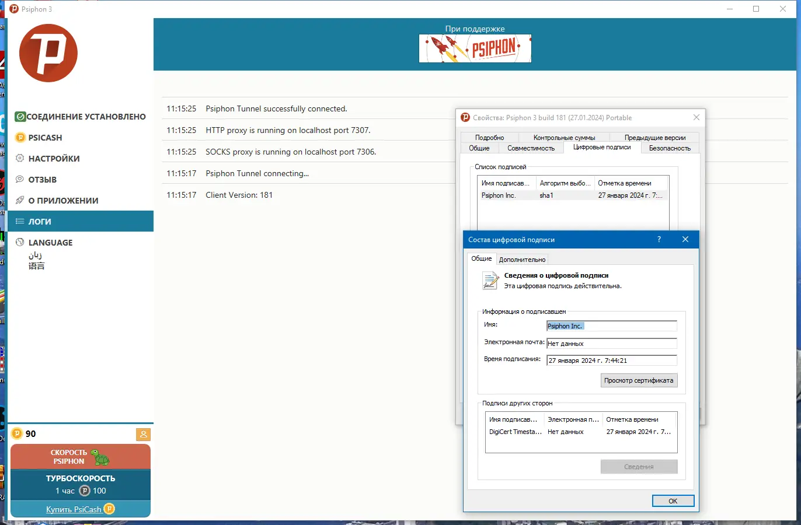Open Дополнительно tab in signature details
Image resolution: width=801 pixels, height=525 pixels.
coord(522,260)
